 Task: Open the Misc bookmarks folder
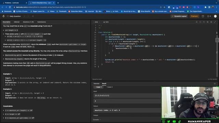pos(99,11)
